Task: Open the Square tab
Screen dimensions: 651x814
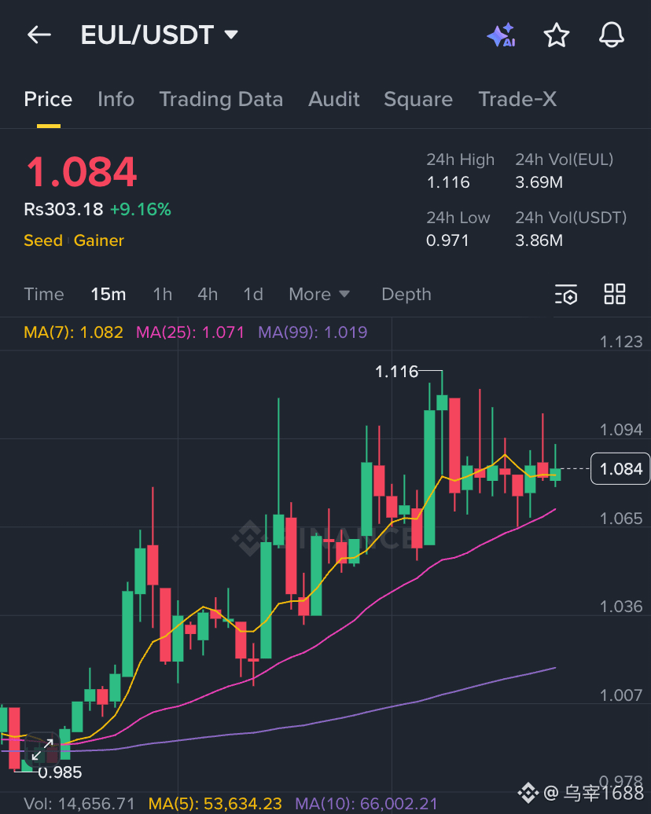Action: click(418, 99)
